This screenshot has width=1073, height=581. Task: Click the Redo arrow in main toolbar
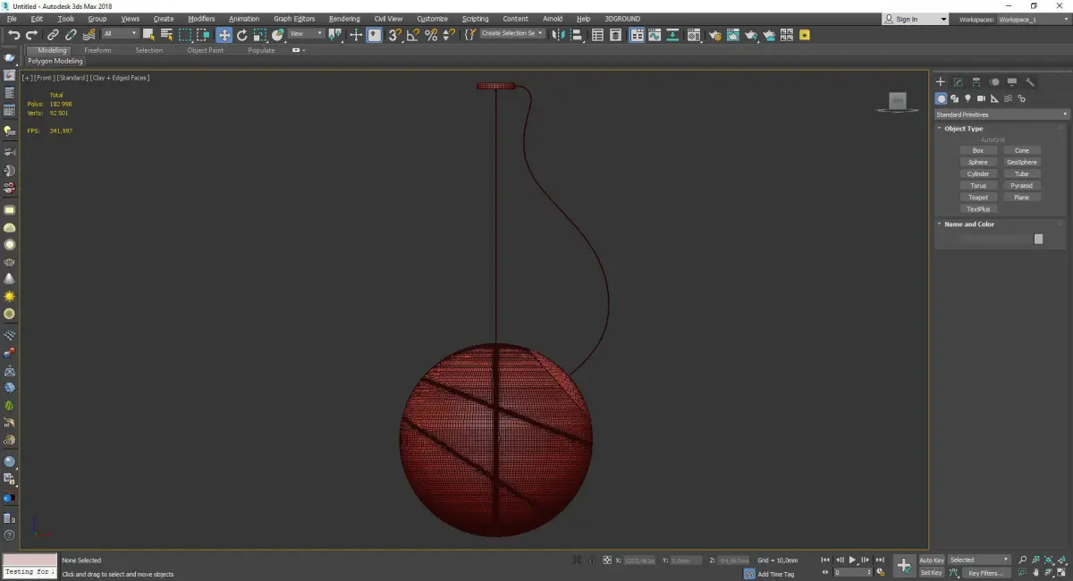[x=31, y=35]
